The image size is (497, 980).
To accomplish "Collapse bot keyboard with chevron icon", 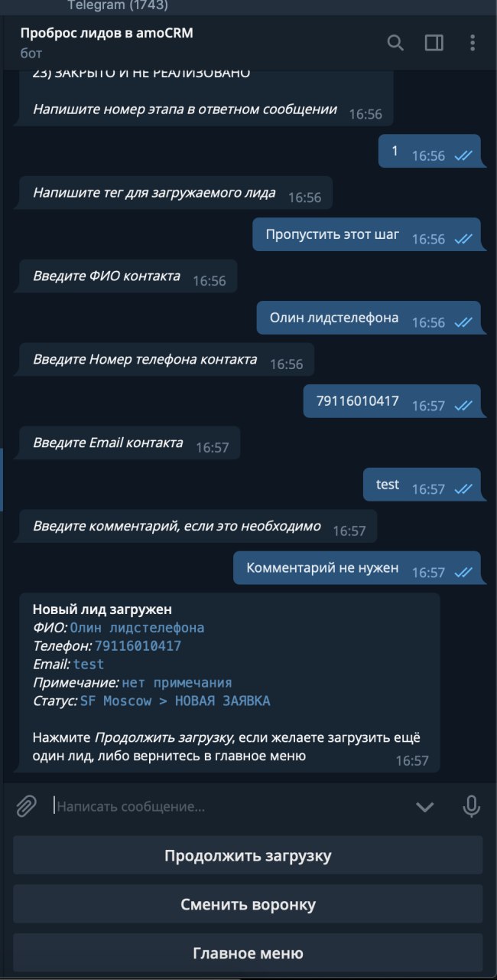I will pos(424,807).
